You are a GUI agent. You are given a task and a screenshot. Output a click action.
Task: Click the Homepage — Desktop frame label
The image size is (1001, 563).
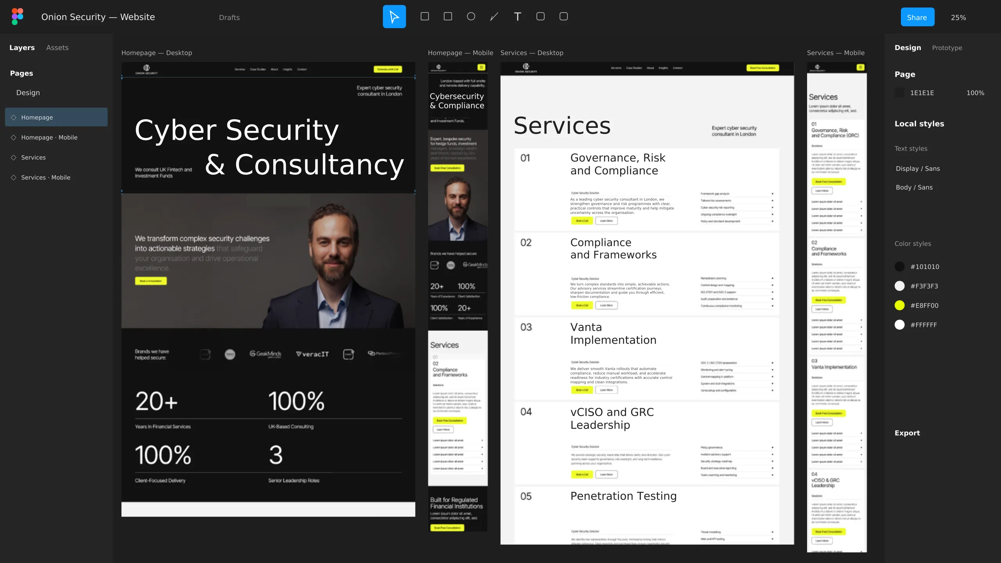156,53
